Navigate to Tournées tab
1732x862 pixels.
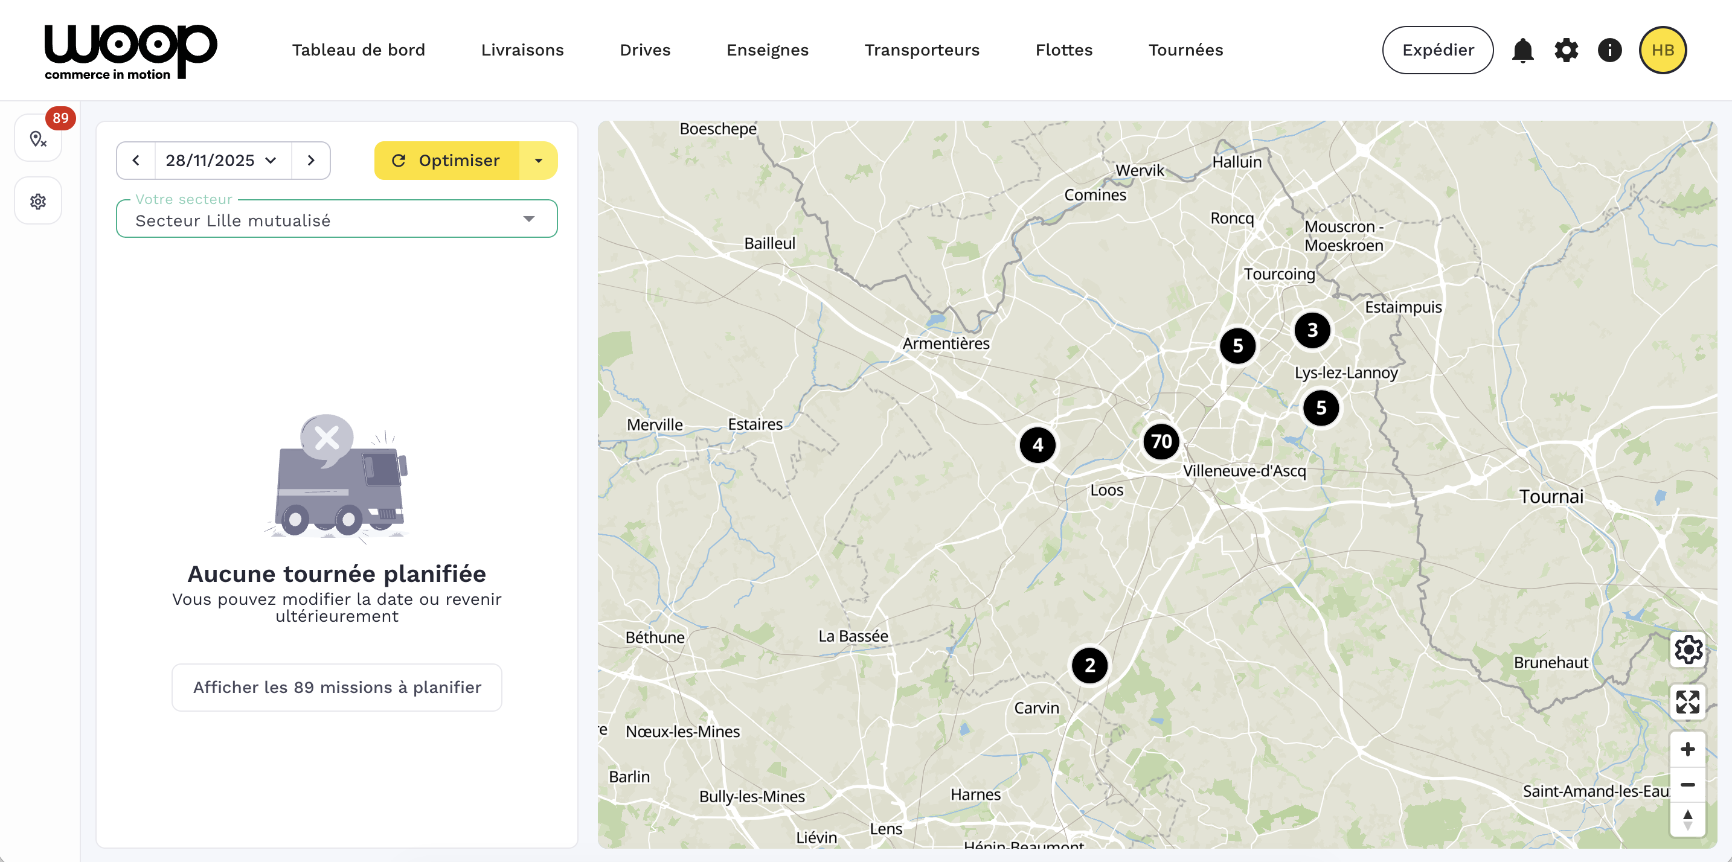click(1185, 50)
